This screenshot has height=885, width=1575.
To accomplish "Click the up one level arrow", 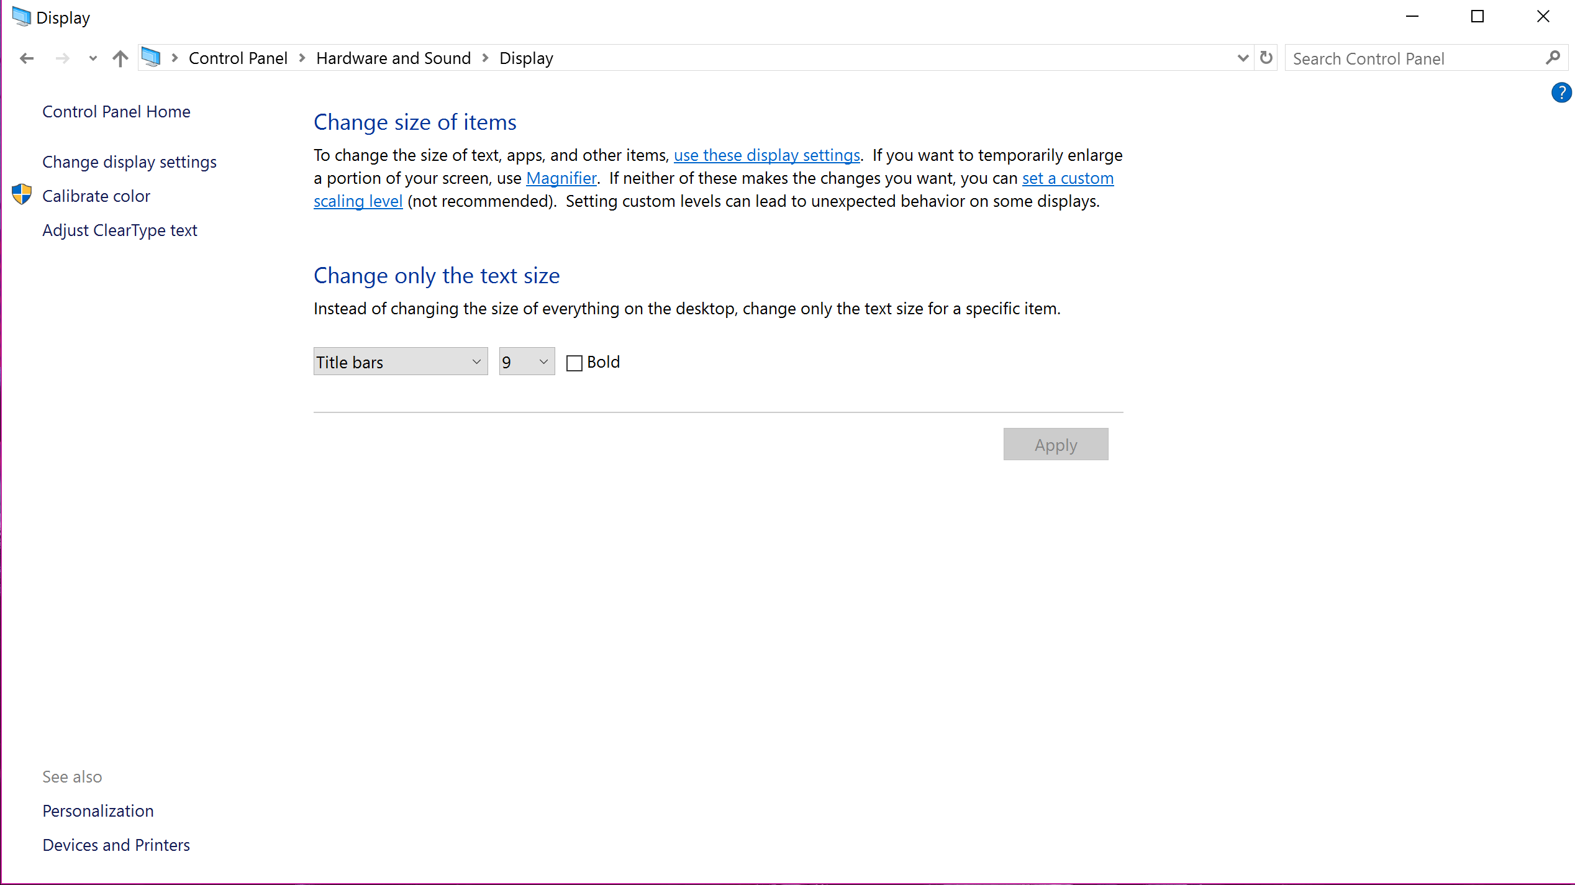I will coord(120,58).
